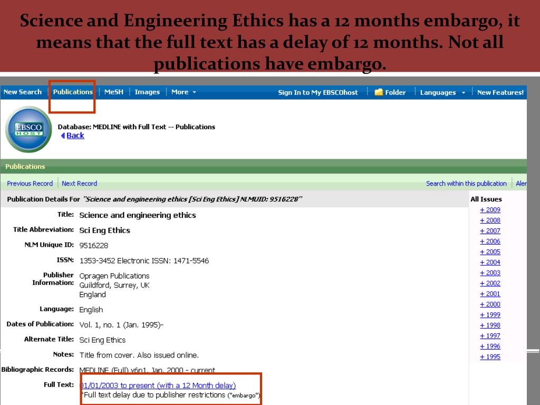Expand the 1999 issues list
540x405 pixels.
(490, 315)
